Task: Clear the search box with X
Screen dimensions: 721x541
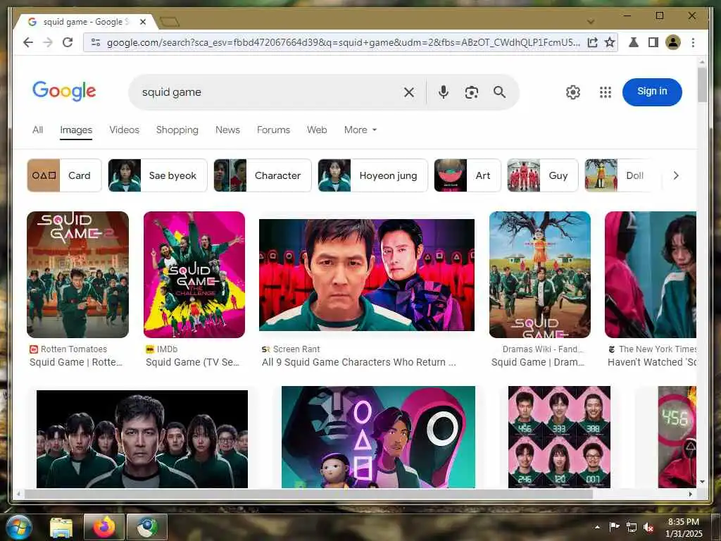Action: pyautogui.click(x=409, y=92)
